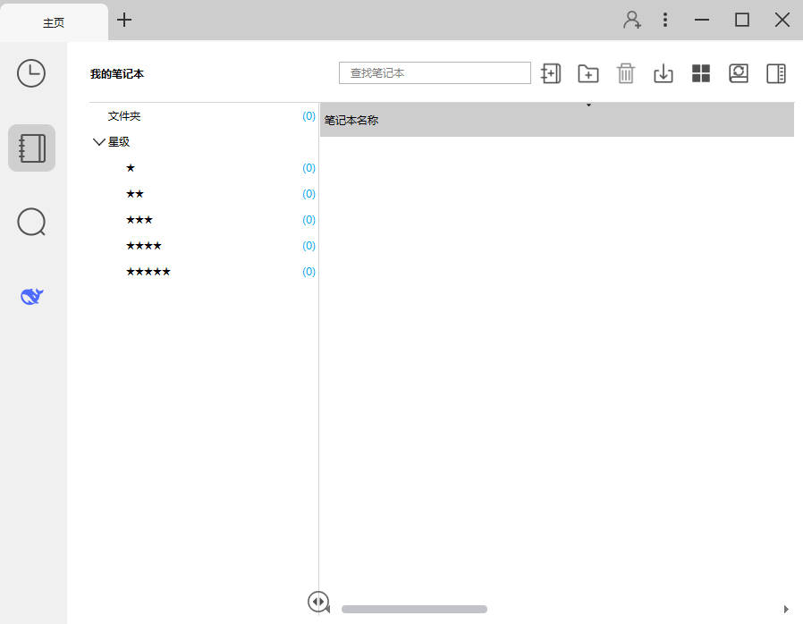The image size is (803, 624).
Task: Click the sync notebooks icon
Action: point(739,73)
